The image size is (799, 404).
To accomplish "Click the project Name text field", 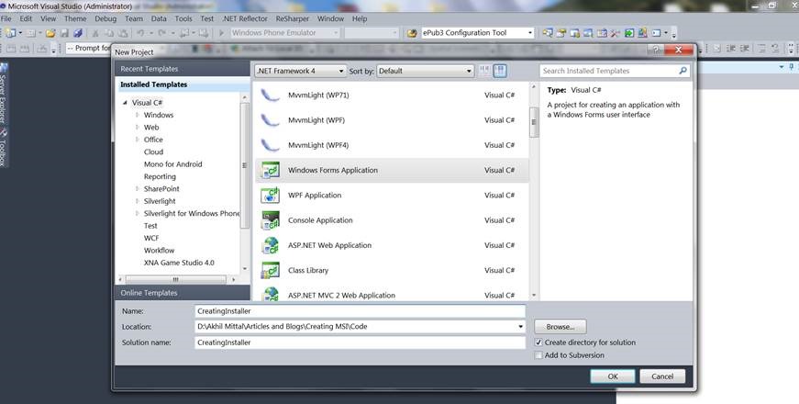I will pos(361,311).
